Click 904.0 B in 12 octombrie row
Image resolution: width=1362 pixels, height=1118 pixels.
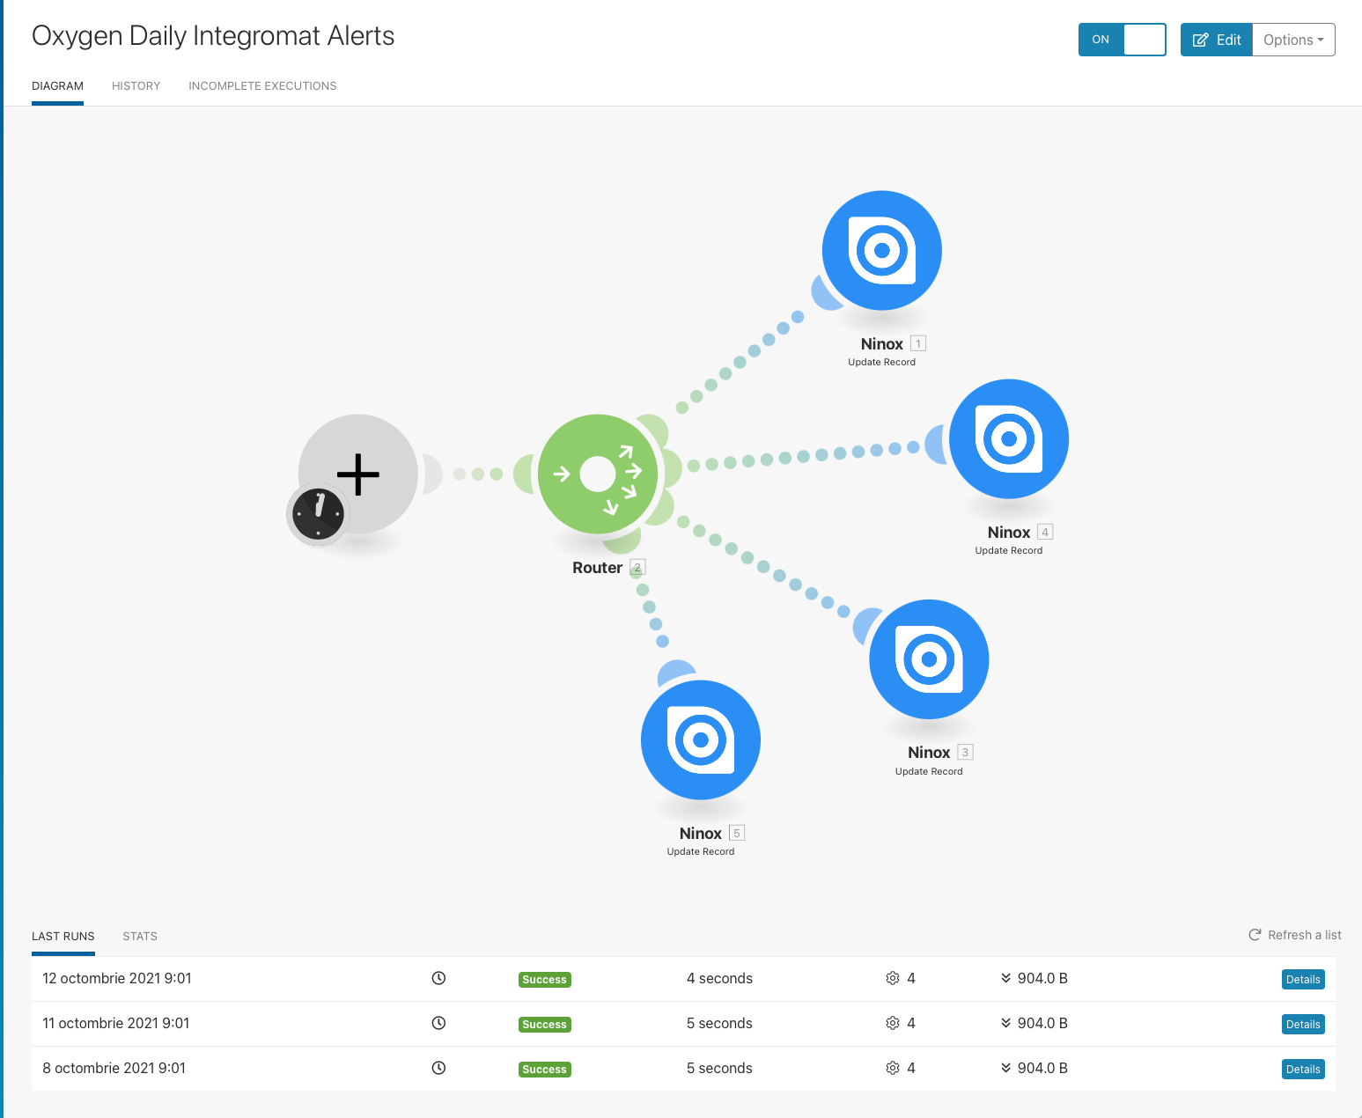tap(1042, 978)
